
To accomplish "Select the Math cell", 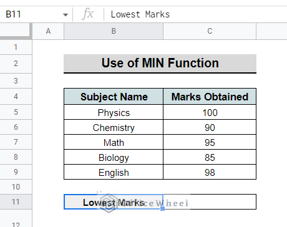I will click(x=114, y=142).
